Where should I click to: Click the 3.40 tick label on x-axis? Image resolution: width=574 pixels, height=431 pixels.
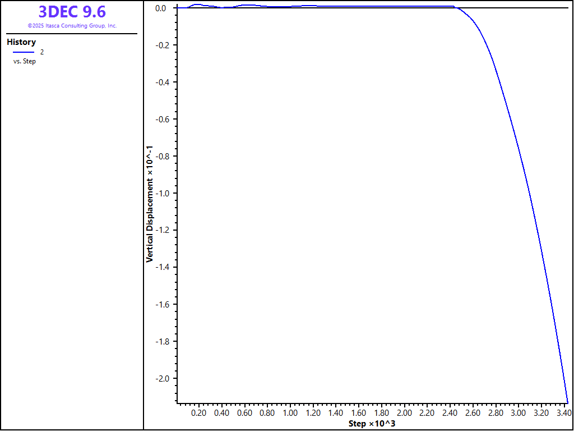563,413
